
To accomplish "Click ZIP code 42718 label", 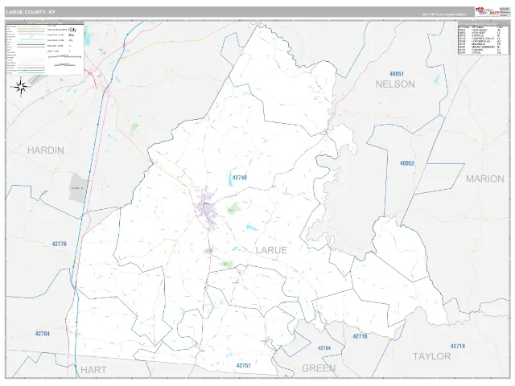I will click(458, 346).
